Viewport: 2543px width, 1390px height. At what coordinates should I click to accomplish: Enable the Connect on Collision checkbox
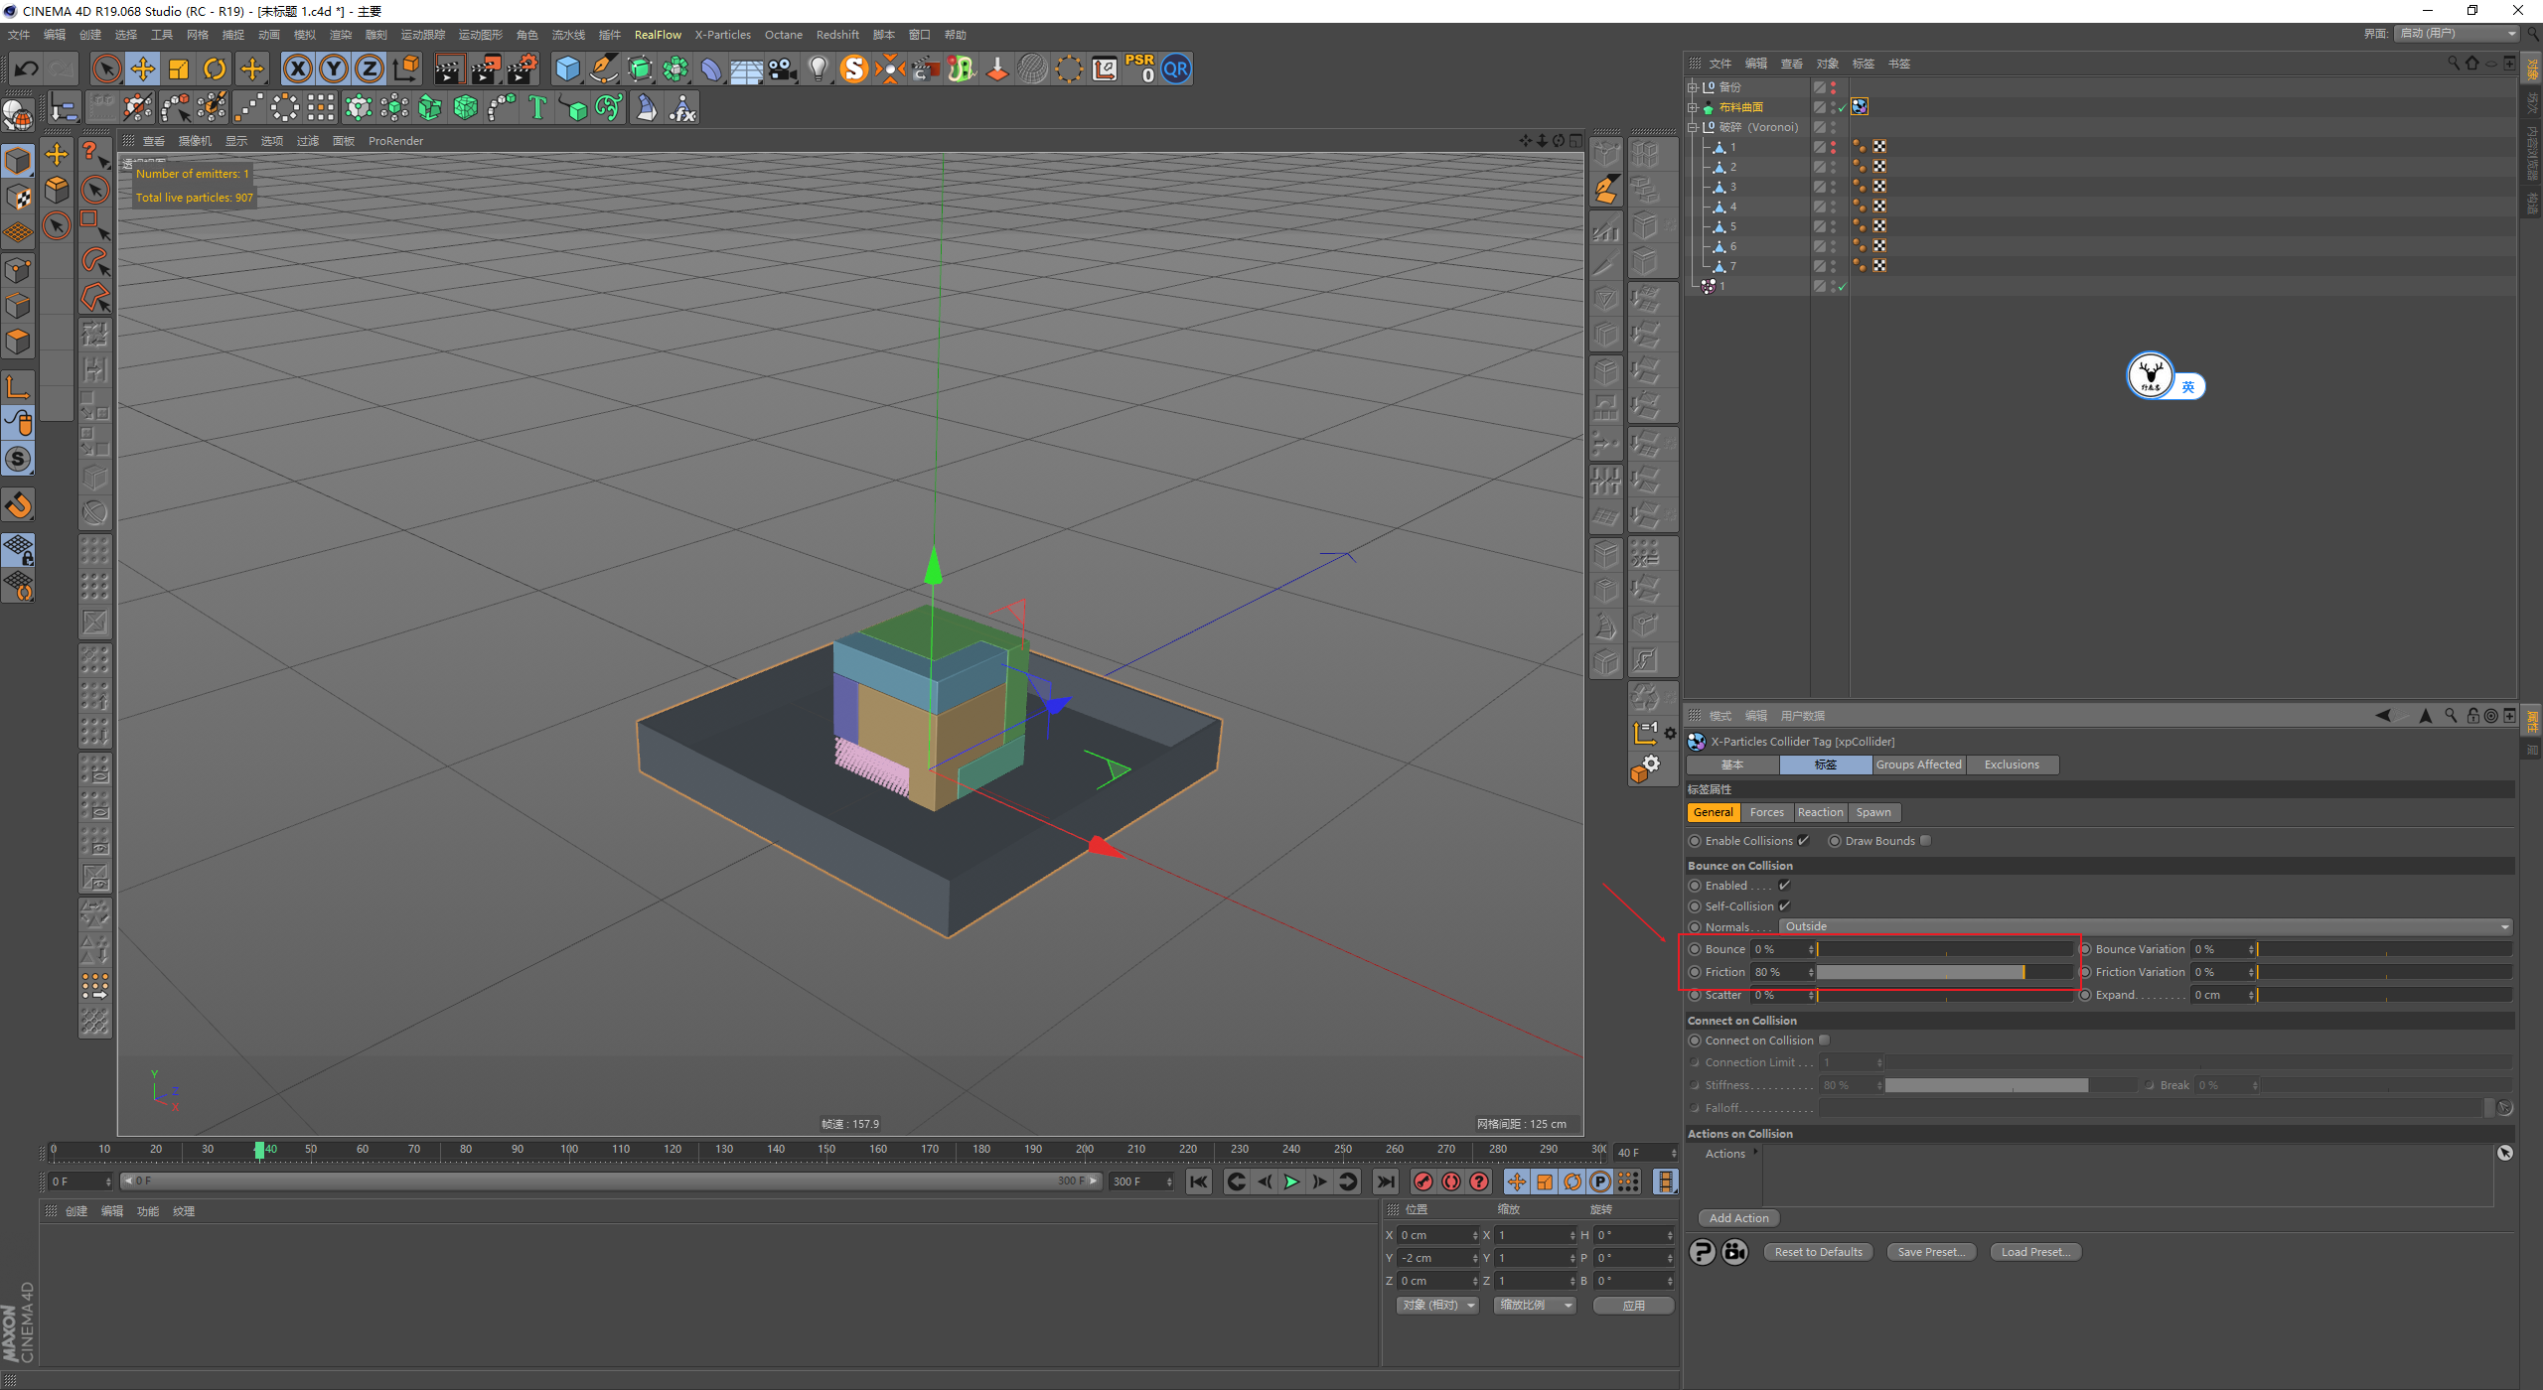pyautogui.click(x=1824, y=1041)
